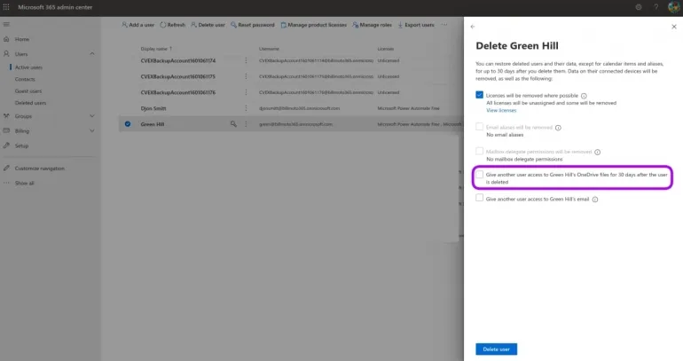Open the toolbar overflow ellipsis menu

pyautogui.click(x=444, y=25)
